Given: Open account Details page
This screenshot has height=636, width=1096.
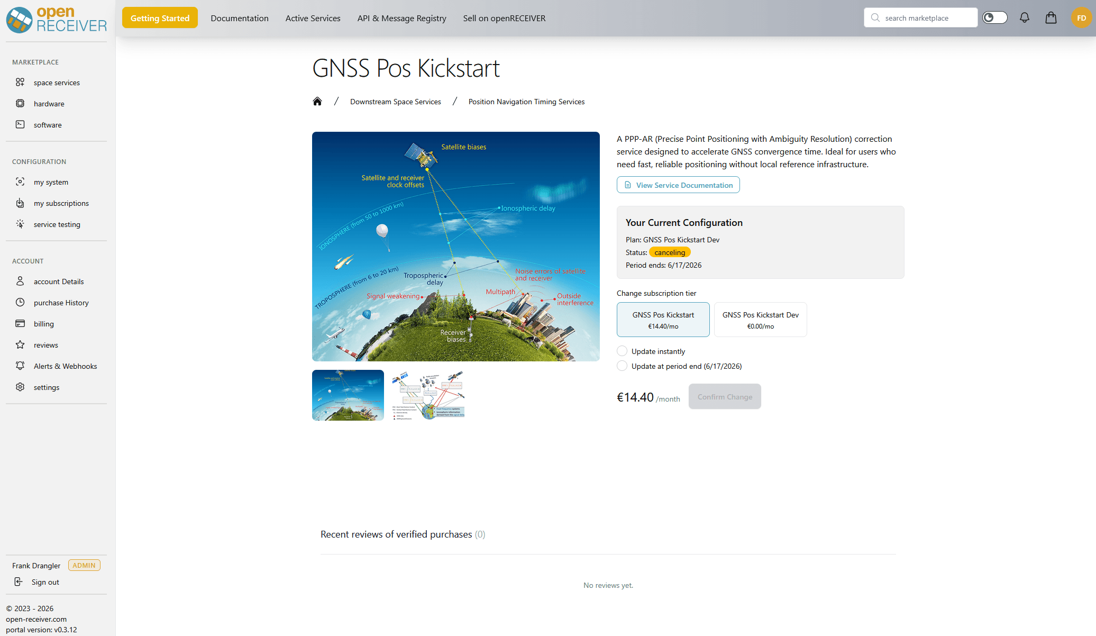Looking at the screenshot, I should click(x=59, y=281).
